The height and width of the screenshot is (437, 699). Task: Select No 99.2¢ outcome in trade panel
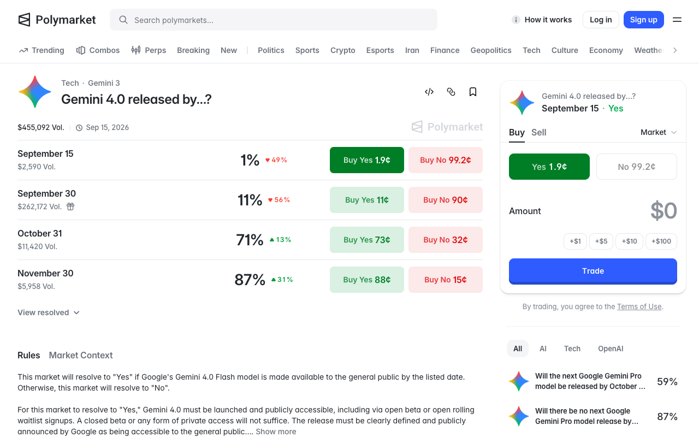coord(637,167)
